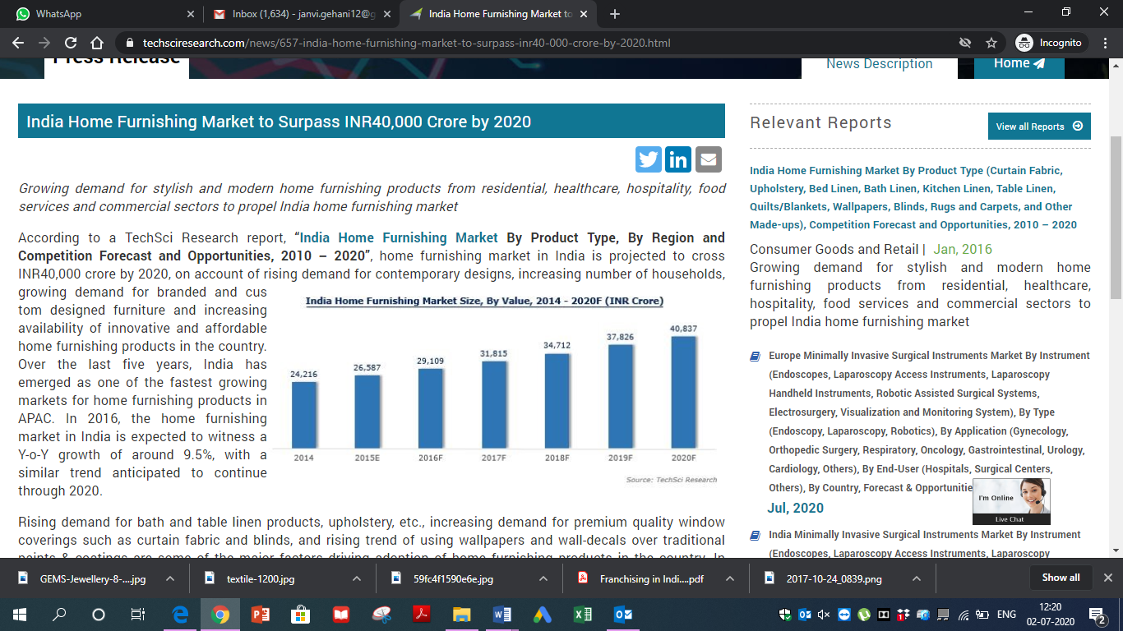Image resolution: width=1123 pixels, height=631 pixels.
Task: Click View all Reports button
Action: 1039,127
